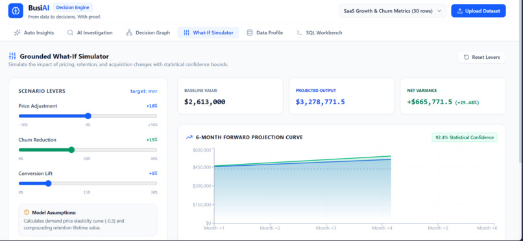Viewport: 523px width, 241px height.
Task: Click the Data Profile database icon
Action: click(249, 32)
